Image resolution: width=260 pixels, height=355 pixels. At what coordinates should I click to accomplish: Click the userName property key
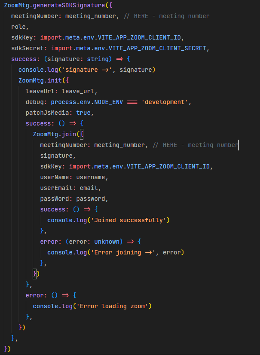54,177
